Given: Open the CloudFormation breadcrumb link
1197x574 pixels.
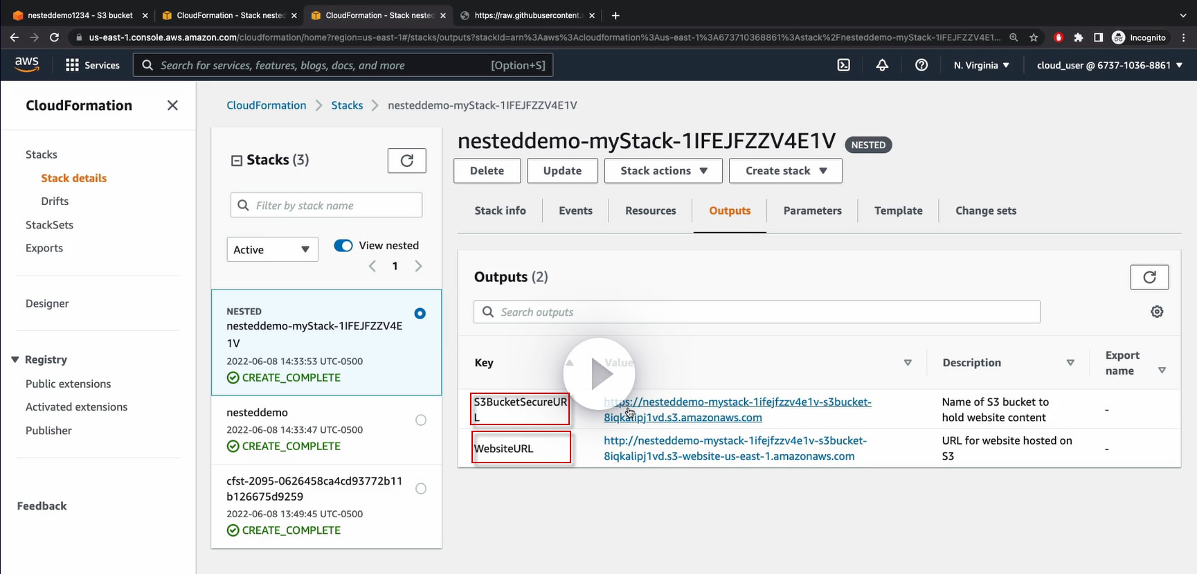Looking at the screenshot, I should click(x=267, y=105).
